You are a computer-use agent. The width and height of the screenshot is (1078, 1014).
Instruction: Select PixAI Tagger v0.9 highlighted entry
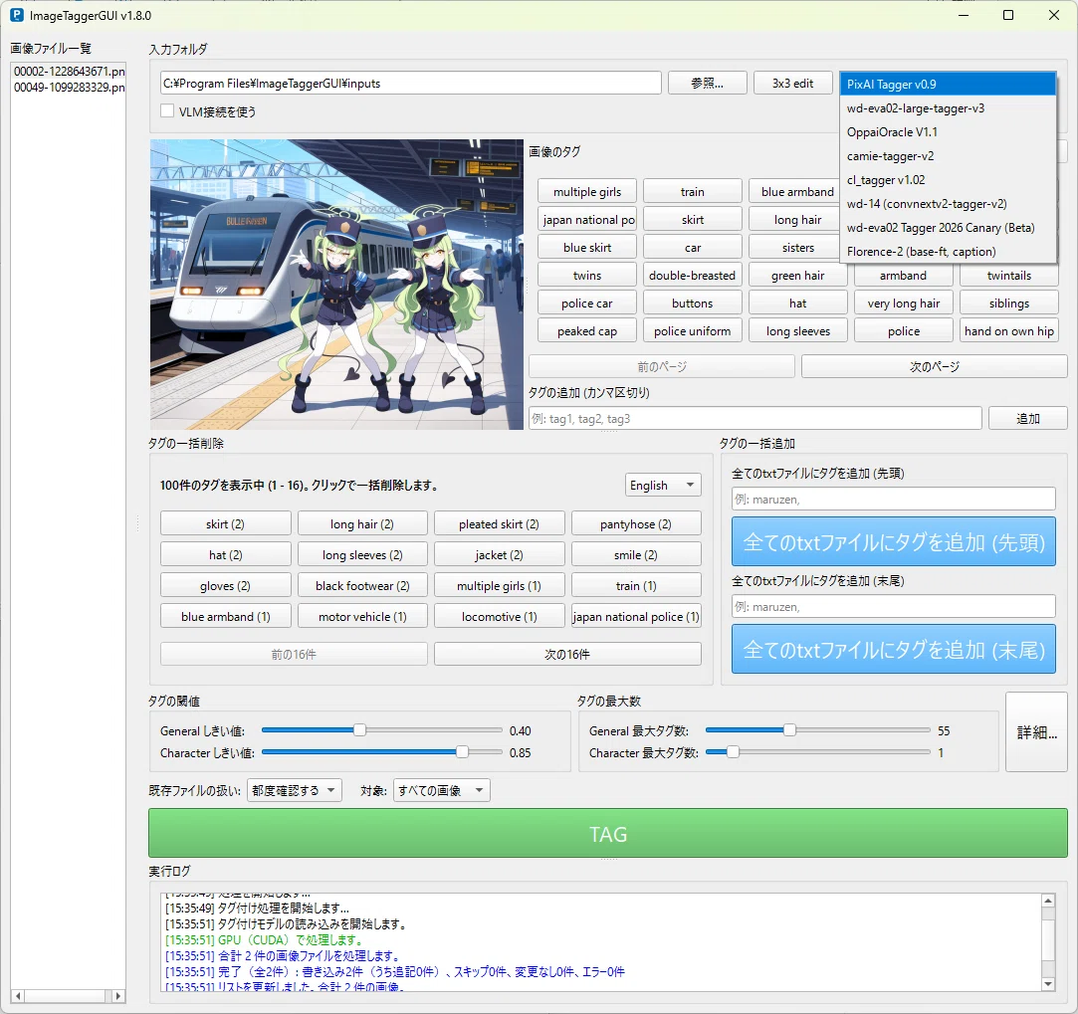948,84
